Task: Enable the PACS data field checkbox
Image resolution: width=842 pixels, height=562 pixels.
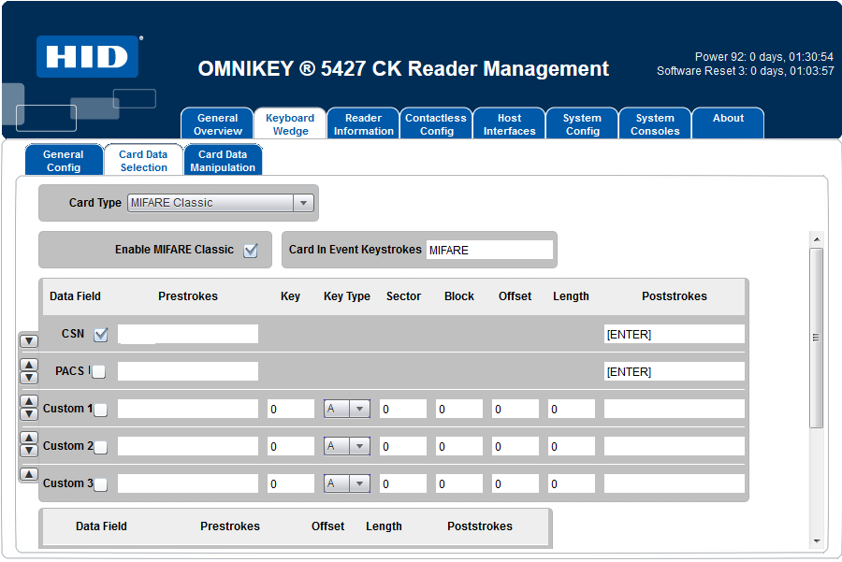Action: pyautogui.click(x=99, y=372)
